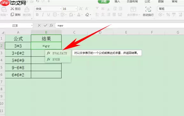Screen dimensions: 184x116
Task: Open the 审阅 (Review) tab
Action: tap(174, 1)
